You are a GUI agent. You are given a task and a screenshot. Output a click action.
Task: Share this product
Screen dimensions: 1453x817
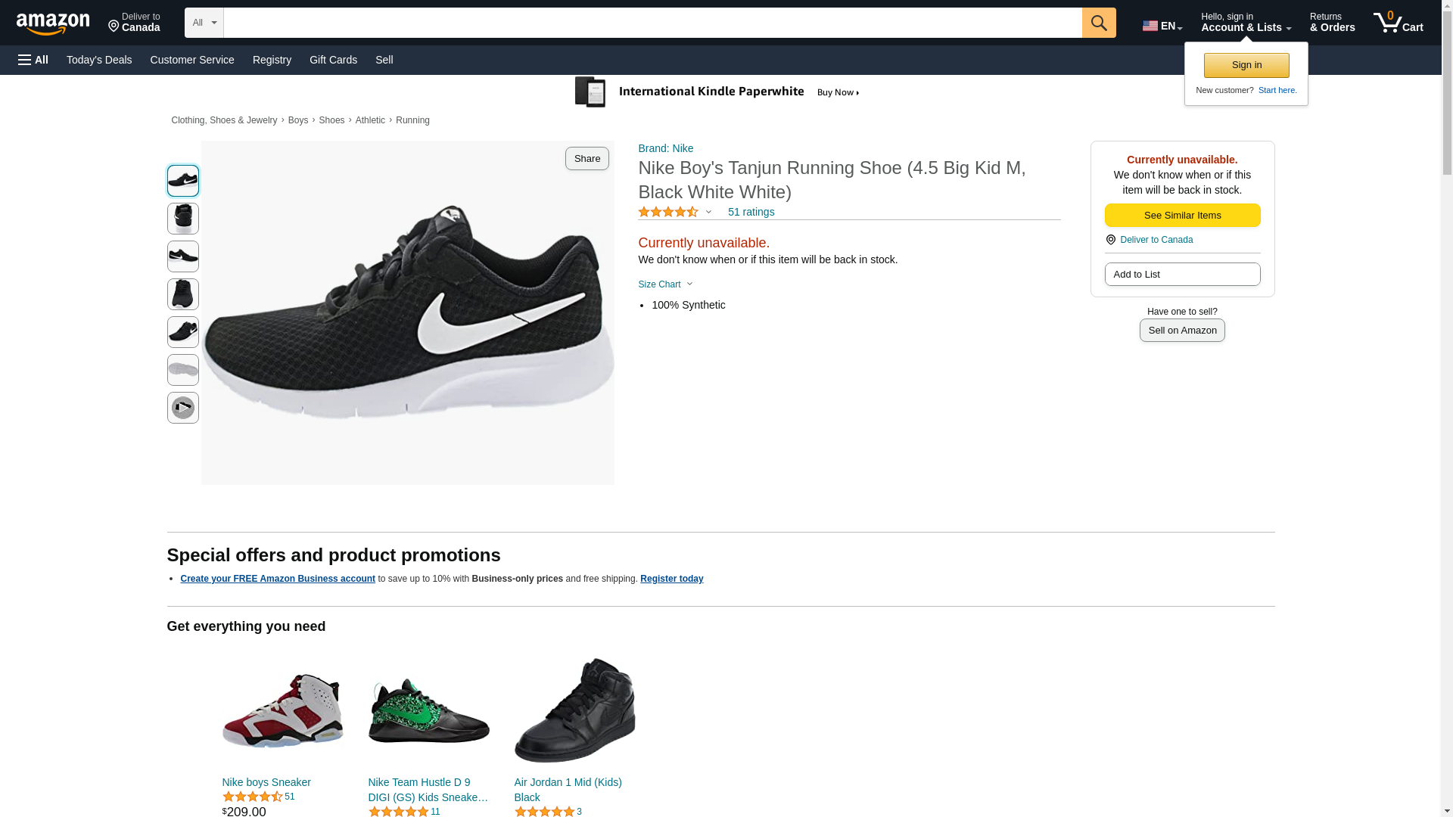tap(586, 158)
